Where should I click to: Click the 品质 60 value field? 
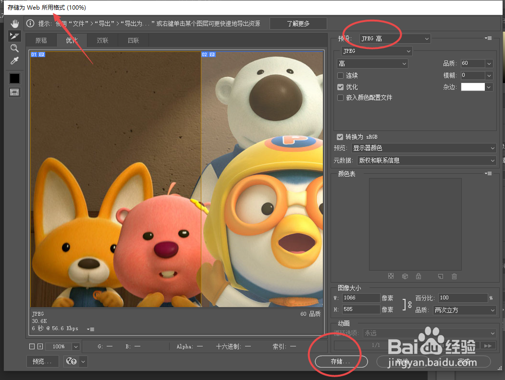[472, 63]
